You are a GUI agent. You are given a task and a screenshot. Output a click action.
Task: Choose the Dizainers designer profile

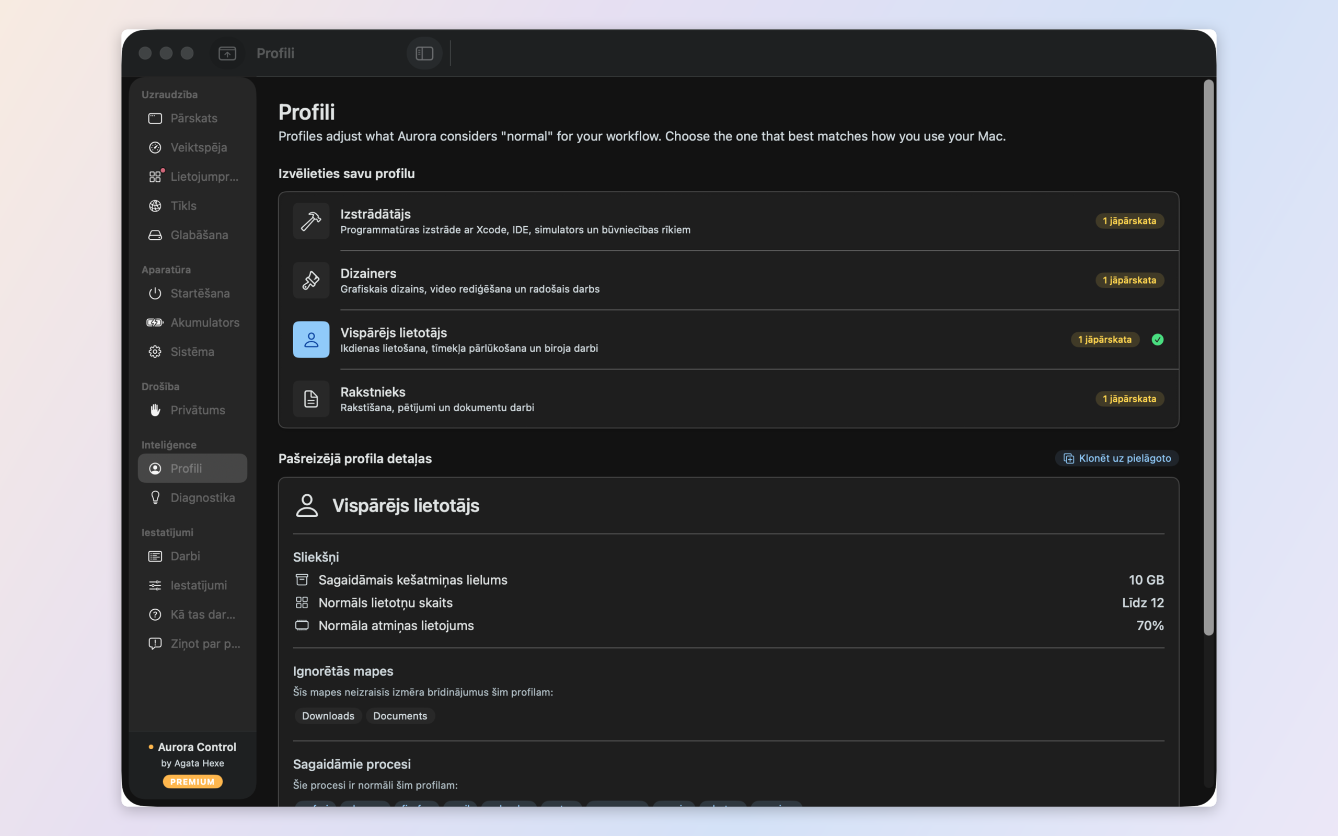coord(728,281)
